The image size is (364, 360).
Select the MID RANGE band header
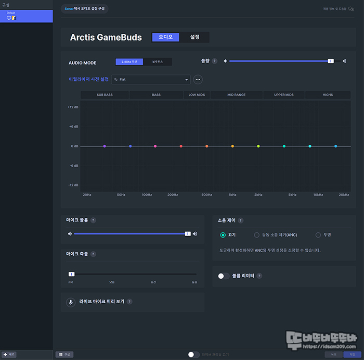(236, 95)
